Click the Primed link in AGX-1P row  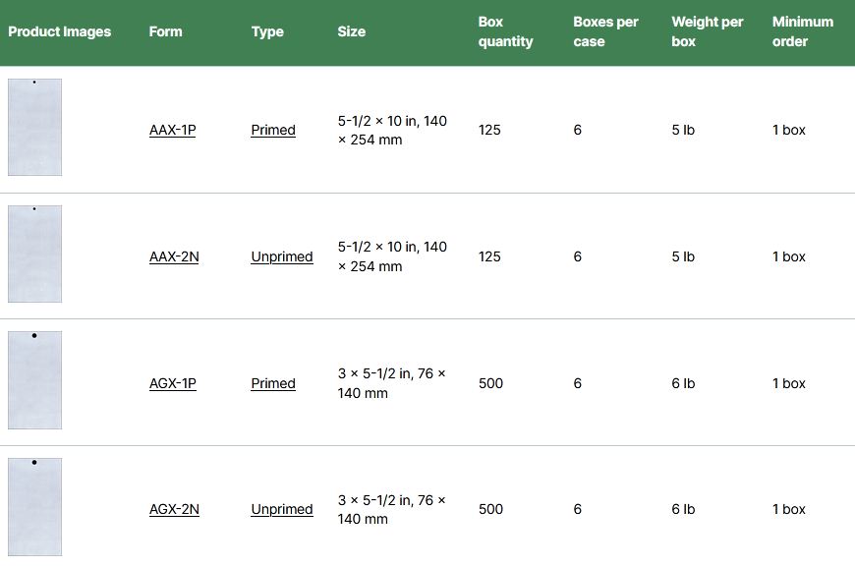[x=273, y=383]
